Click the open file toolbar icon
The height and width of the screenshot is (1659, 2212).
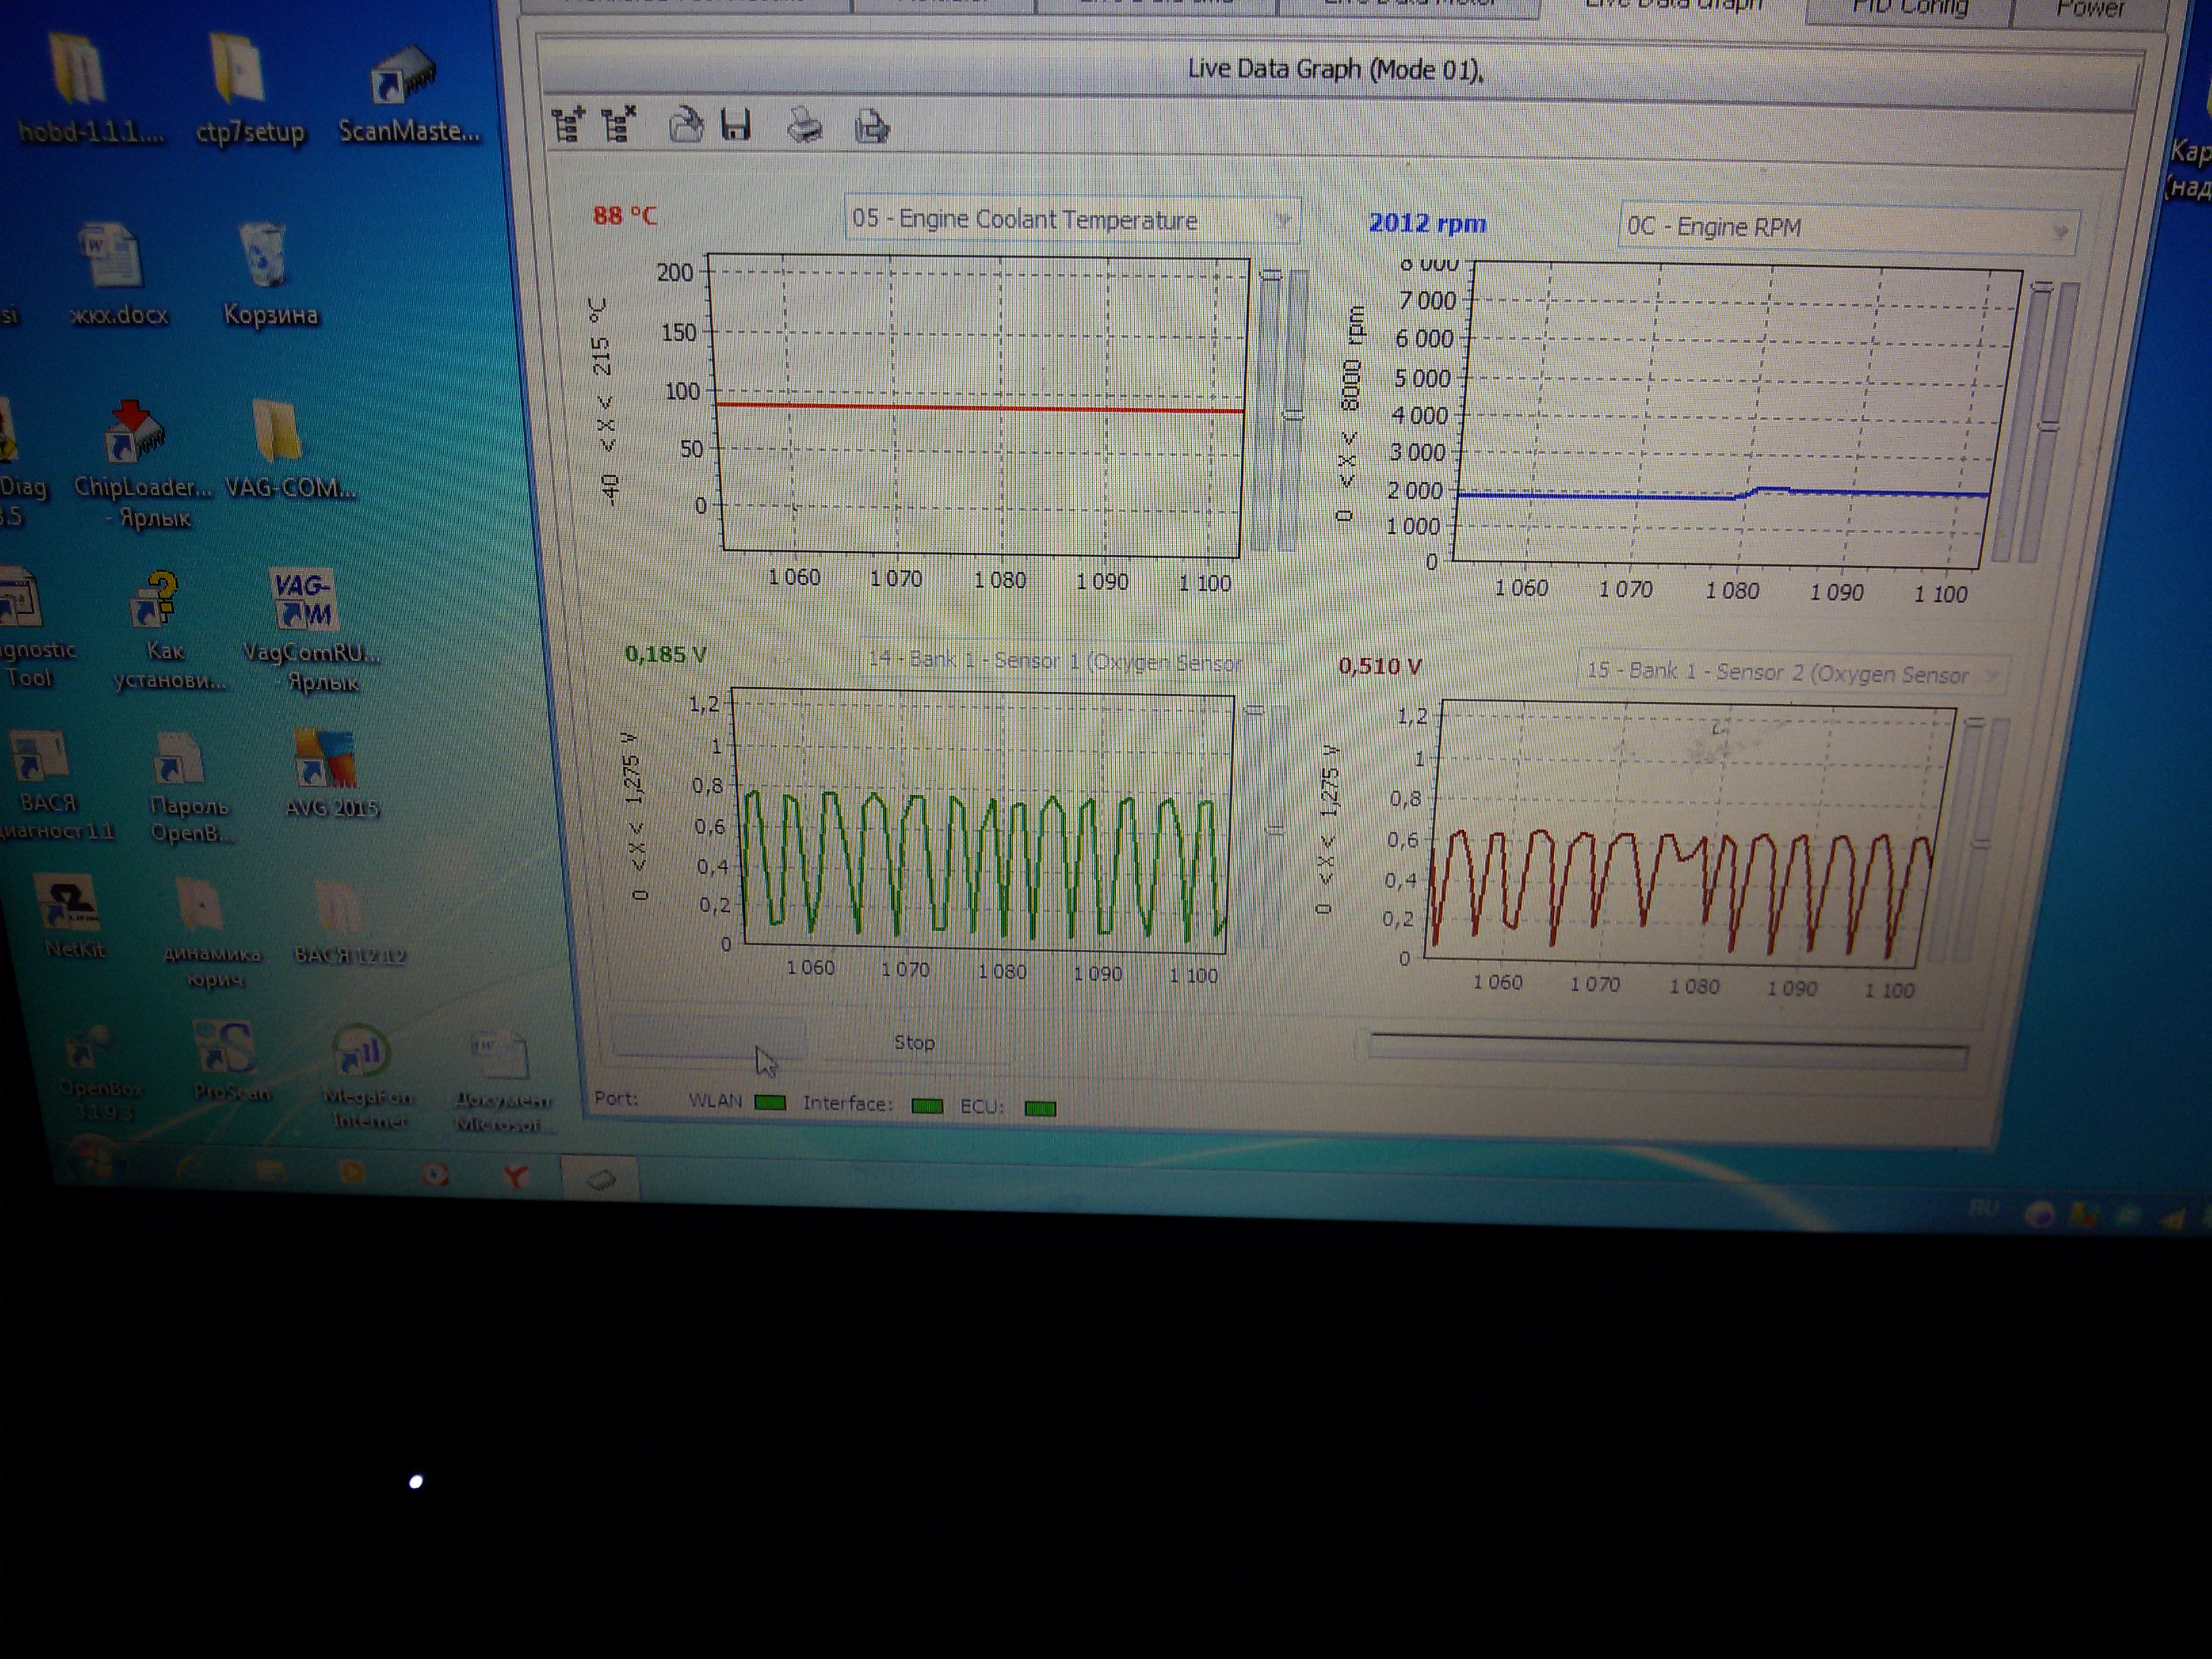[685, 126]
